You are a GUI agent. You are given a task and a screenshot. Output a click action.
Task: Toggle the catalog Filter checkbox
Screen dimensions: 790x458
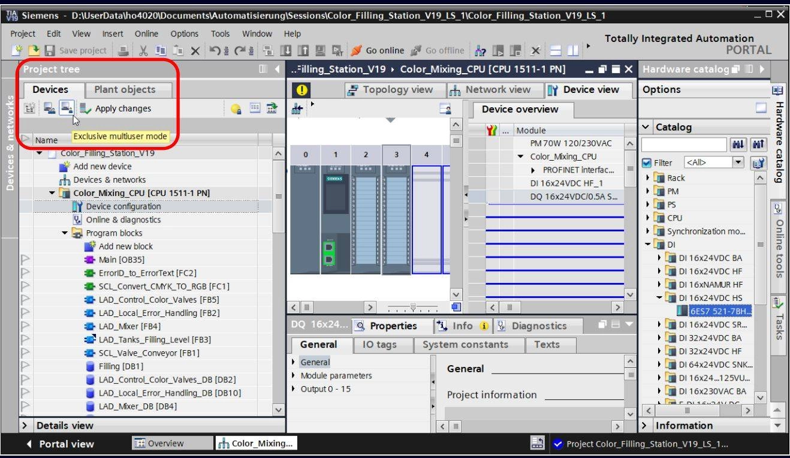point(646,162)
